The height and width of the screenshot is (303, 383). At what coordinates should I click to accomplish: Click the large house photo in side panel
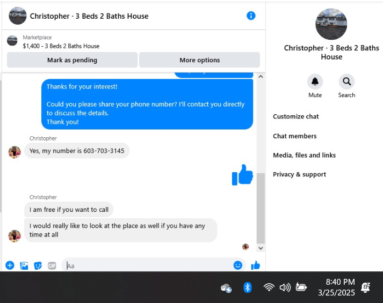click(331, 24)
